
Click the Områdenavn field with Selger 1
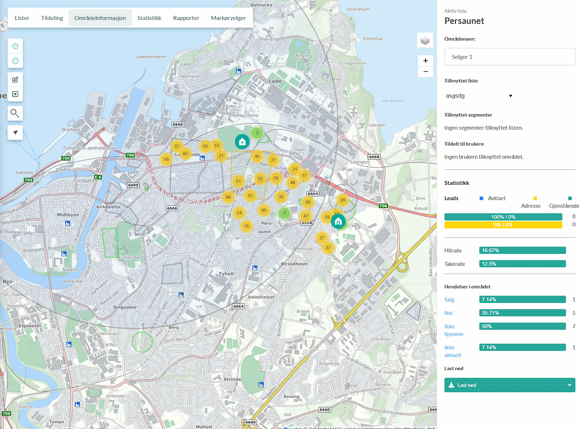[510, 57]
